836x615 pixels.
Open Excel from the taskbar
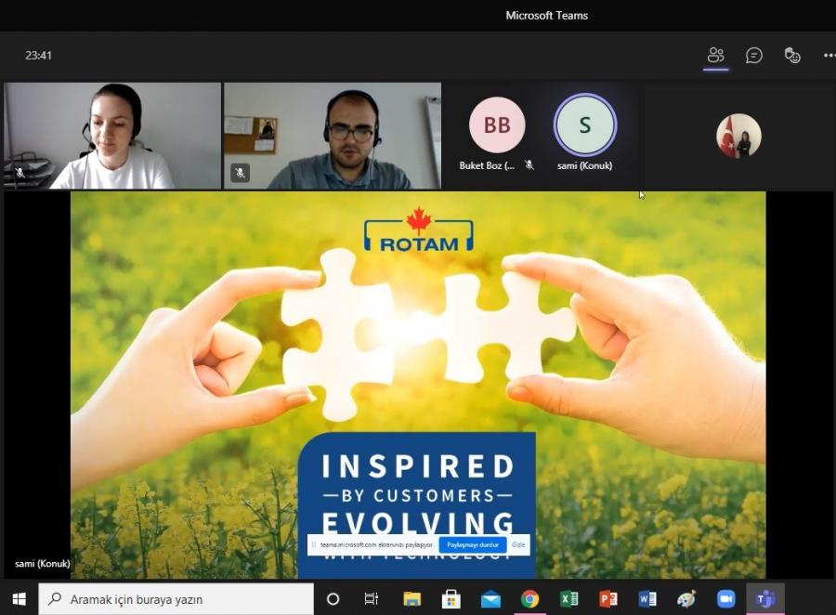click(x=569, y=599)
